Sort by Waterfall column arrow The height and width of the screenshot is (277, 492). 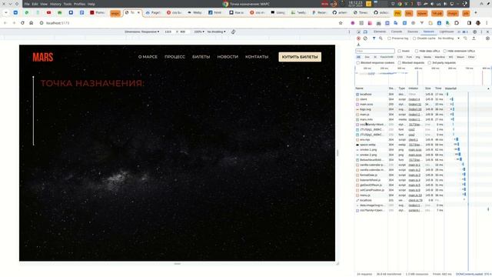(x=488, y=88)
